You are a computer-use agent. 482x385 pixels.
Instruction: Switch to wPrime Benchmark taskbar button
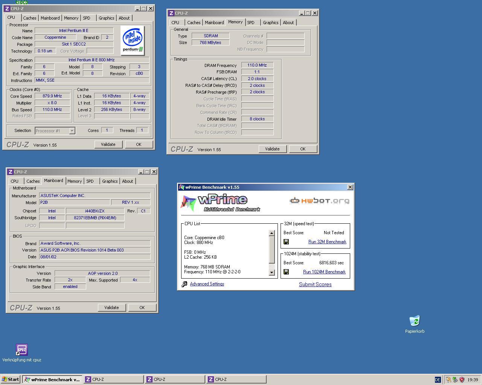pos(52,379)
